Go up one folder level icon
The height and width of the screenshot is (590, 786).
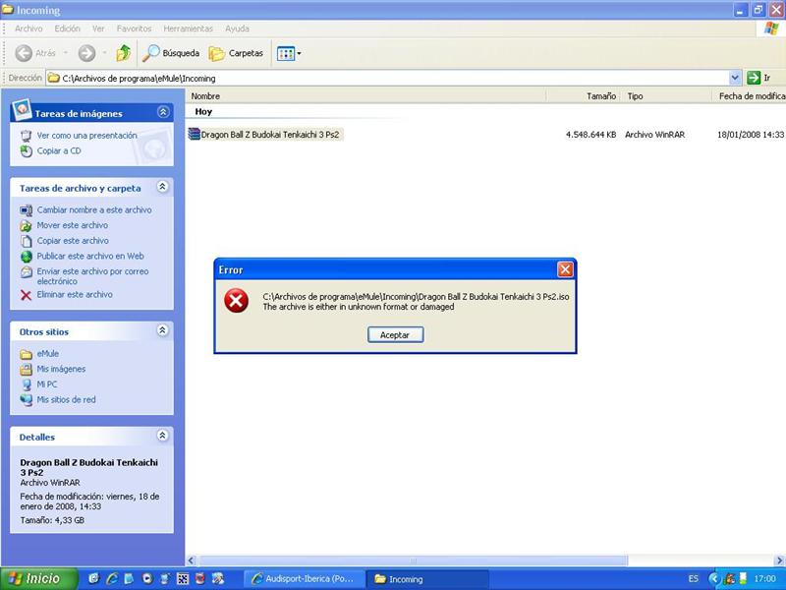click(124, 53)
